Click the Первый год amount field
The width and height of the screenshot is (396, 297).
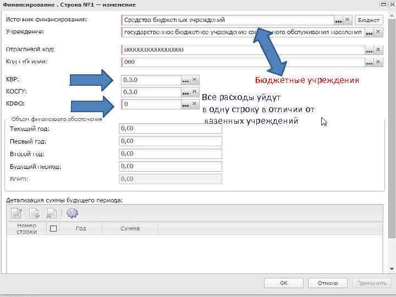click(170, 141)
